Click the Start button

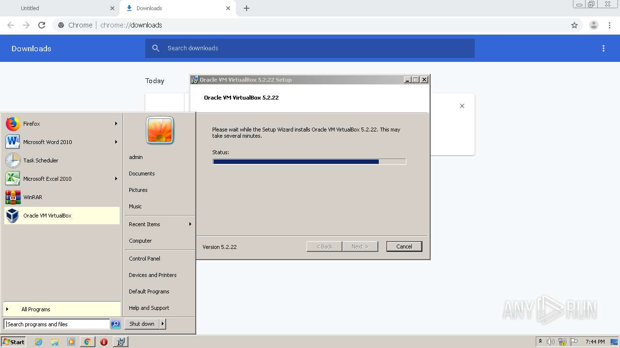[x=14, y=342]
